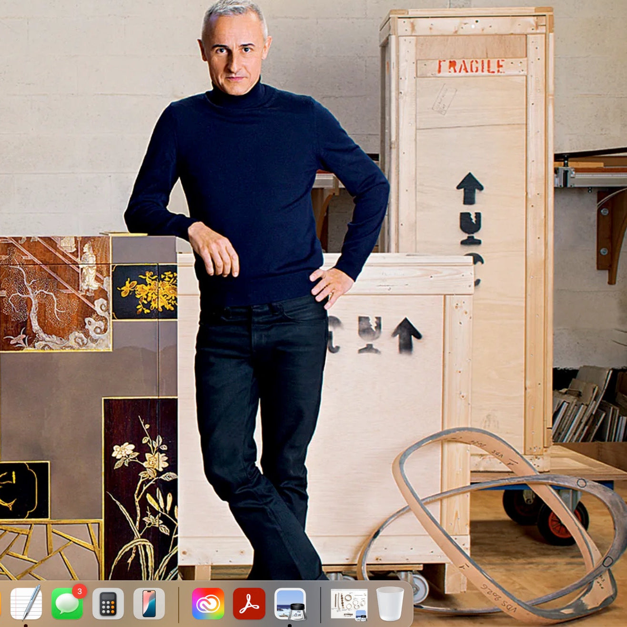Screen dimensions: 627x627
Task: Launch Adobe Creative Cloud
Action: (208, 604)
